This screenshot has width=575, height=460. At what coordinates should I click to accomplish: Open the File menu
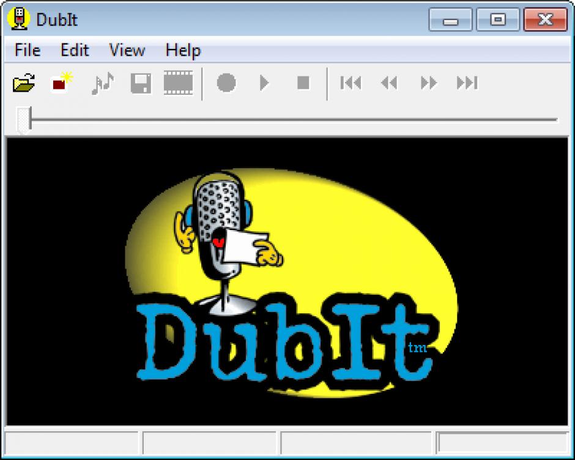click(x=27, y=50)
